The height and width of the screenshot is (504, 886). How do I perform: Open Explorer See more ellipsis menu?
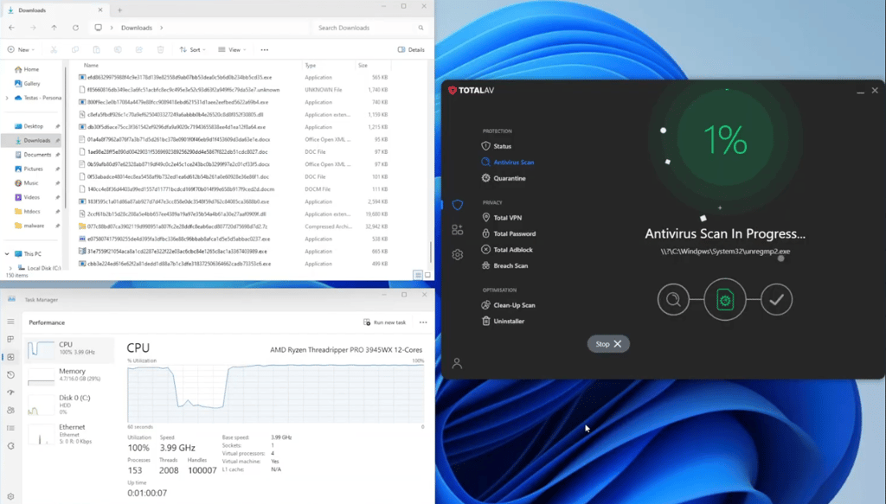point(265,49)
